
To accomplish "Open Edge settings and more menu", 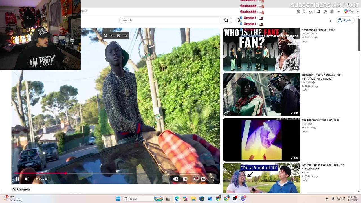I will pyautogui.click(x=338, y=11).
